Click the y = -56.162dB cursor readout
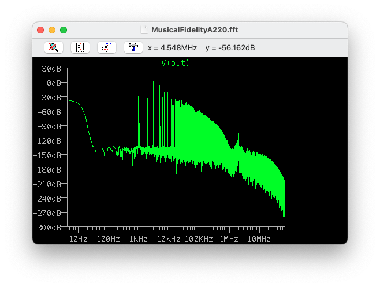380x287 pixels. tap(230, 48)
